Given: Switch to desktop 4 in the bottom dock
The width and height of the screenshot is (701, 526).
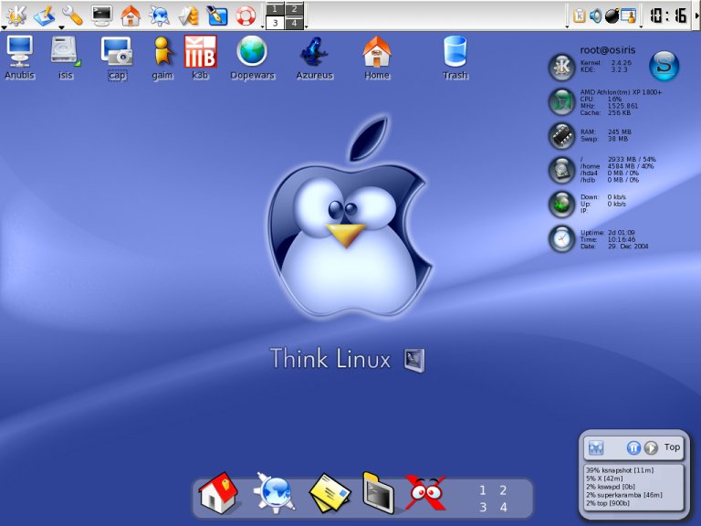Looking at the screenshot, I should click(504, 507).
